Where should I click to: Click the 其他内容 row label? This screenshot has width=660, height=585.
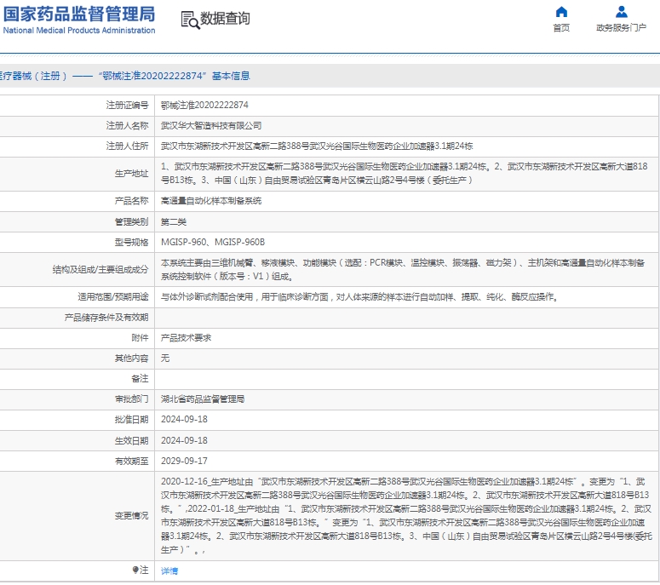[131, 358]
